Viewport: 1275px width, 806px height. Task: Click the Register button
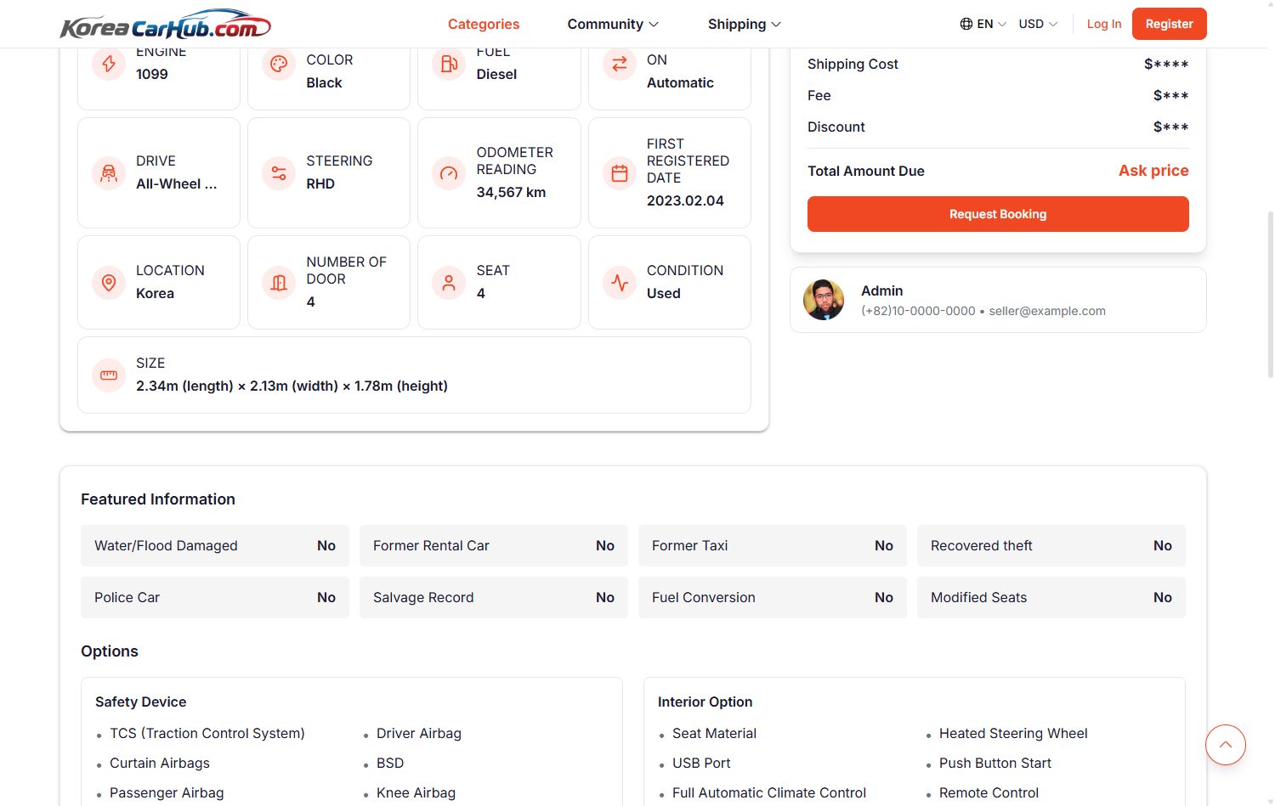click(1170, 24)
